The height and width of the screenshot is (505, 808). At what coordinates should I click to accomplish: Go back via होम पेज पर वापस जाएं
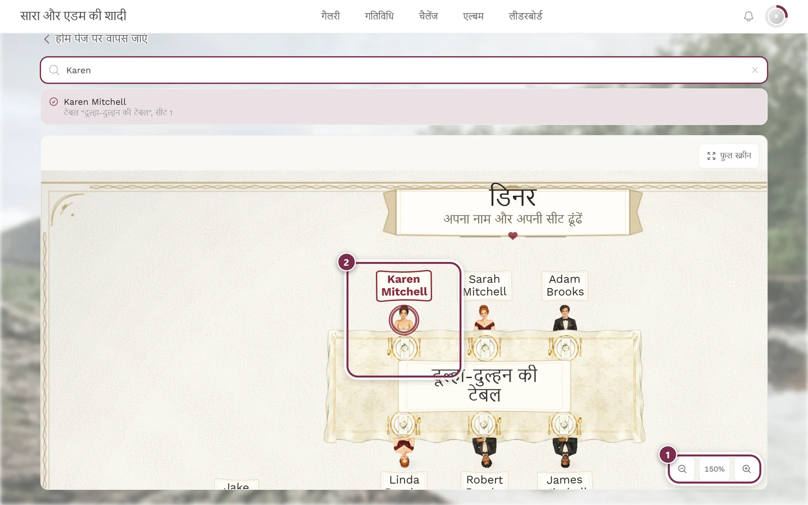pyautogui.click(x=96, y=39)
